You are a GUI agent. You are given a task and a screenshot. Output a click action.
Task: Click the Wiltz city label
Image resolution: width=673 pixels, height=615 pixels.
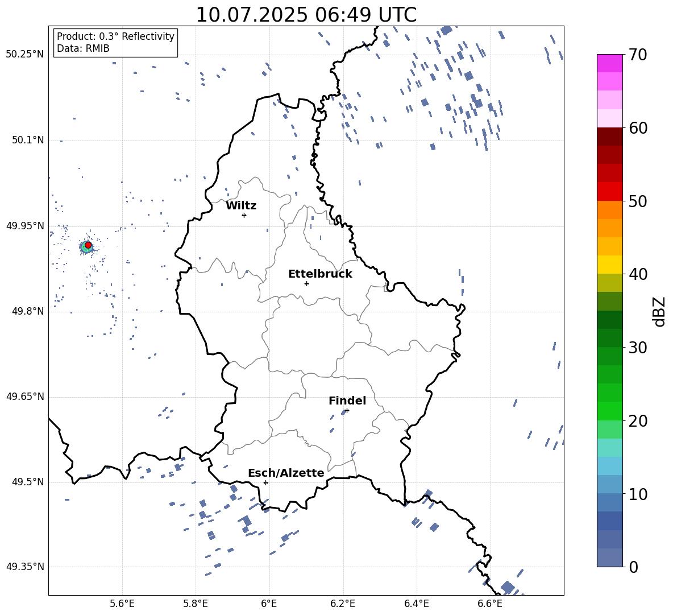241,206
